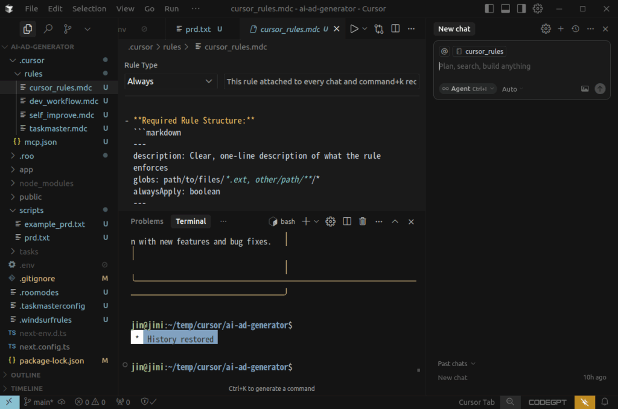The width and height of the screenshot is (618, 409).
Task: Toggle the bottom panel layout icon
Action: point(505,8)
